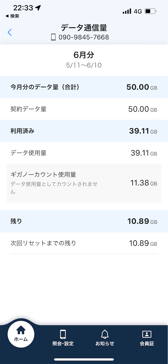Tap the home indicator bar
This screenshot has height=364, width=168.
coord(84,359)
